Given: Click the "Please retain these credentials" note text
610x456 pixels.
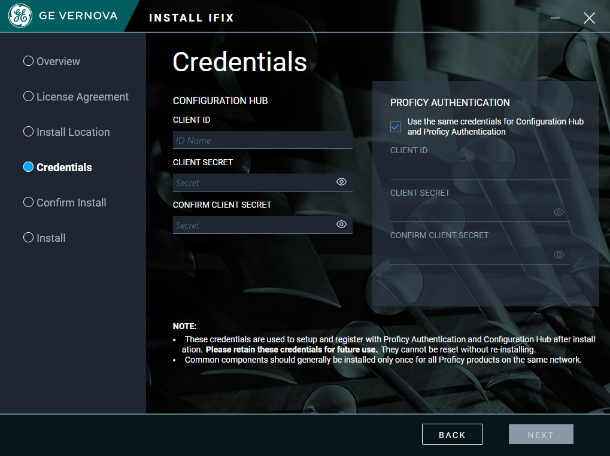Looking at the screenshot, I should [292, 349].
